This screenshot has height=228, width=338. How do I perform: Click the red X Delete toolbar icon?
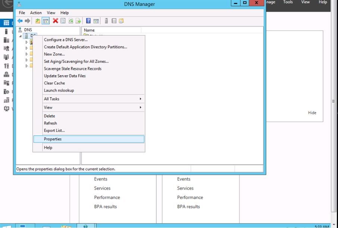coord(55,21)
